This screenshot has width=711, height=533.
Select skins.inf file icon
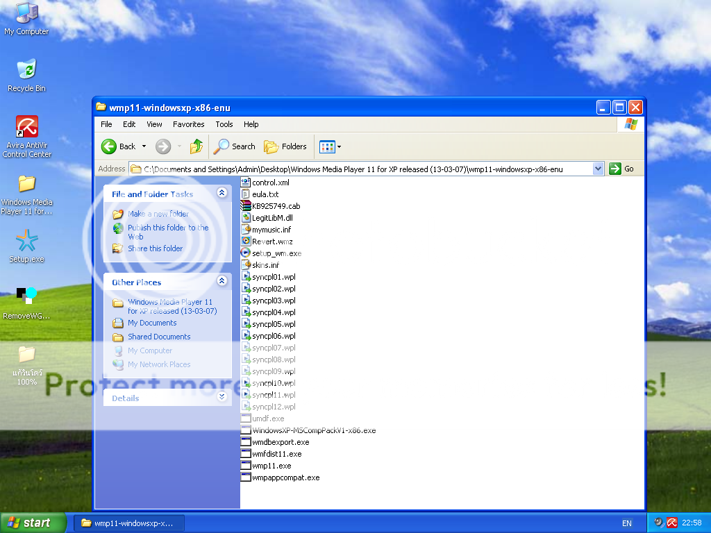pyautogui.click(x=246, y=264)
